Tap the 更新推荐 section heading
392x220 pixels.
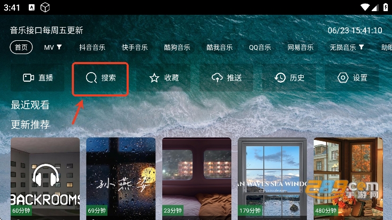(30, 125)
